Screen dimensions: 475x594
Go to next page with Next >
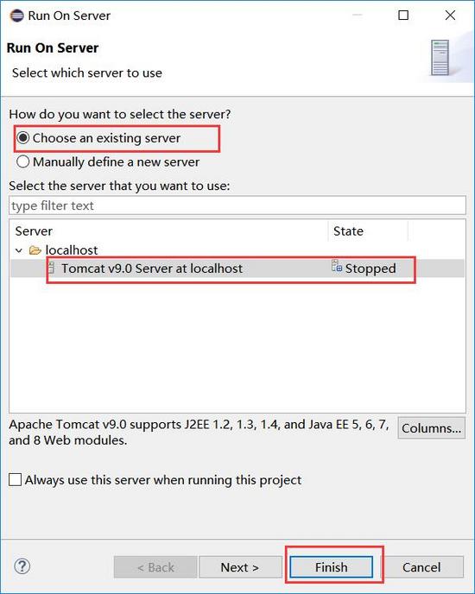point(240,567)
